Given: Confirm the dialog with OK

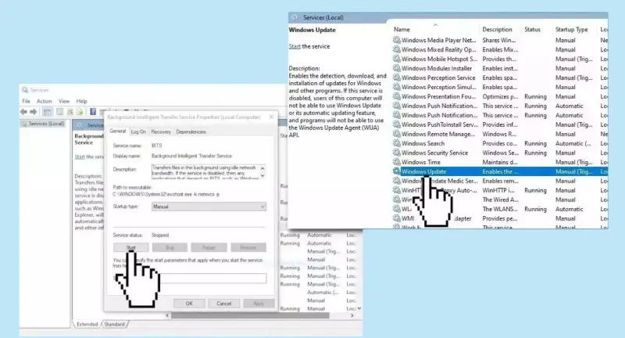Looking at the screenshot, I should (189, 304).
